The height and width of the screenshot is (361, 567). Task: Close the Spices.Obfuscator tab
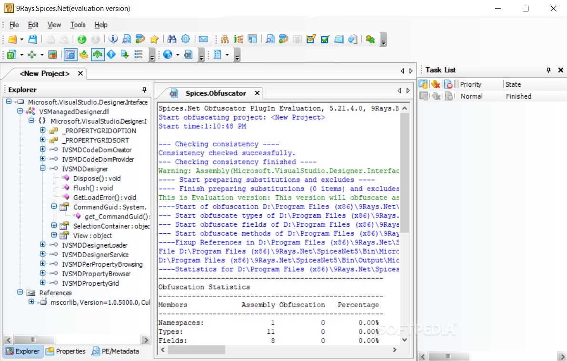coord(257,93)
